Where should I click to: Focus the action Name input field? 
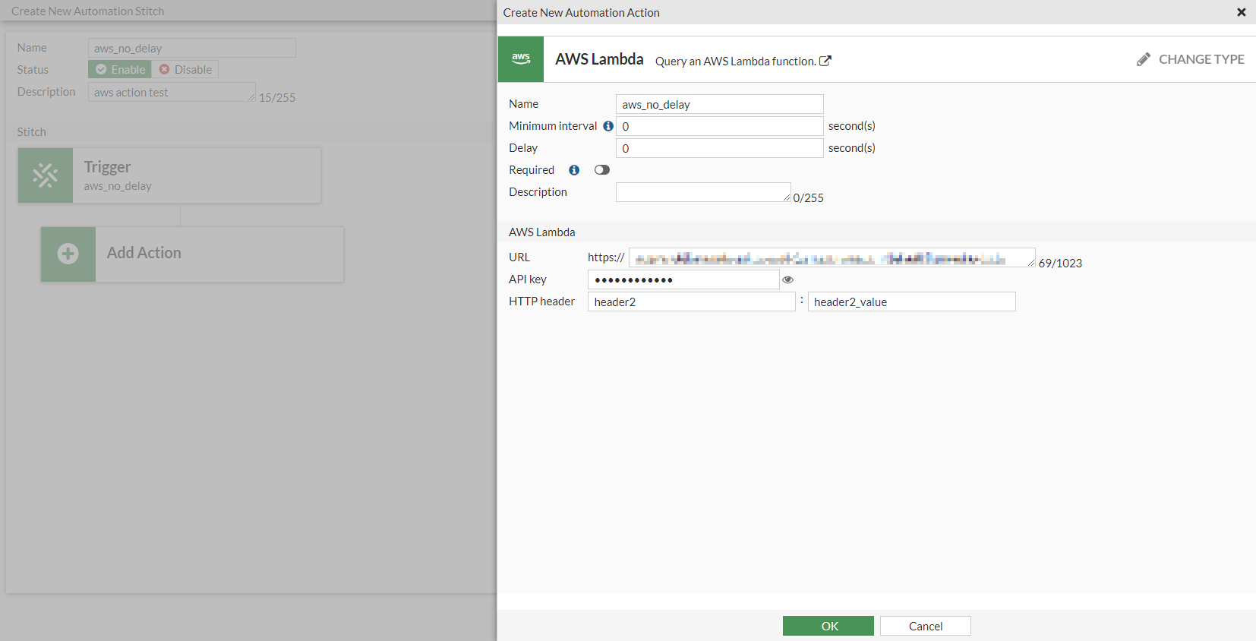tap(720, 104)
